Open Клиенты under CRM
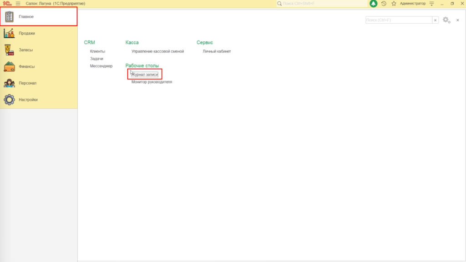Screen dimensions: 466x262 click(x=97, y=51)
